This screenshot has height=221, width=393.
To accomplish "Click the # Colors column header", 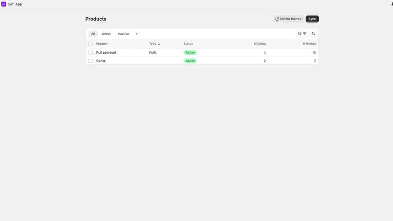I will tap(259, 44).
